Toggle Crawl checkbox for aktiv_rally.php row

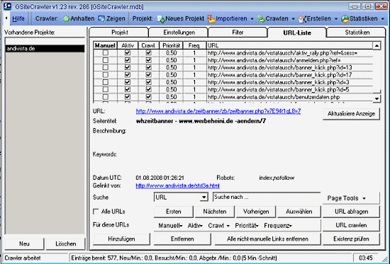point(148,52)
